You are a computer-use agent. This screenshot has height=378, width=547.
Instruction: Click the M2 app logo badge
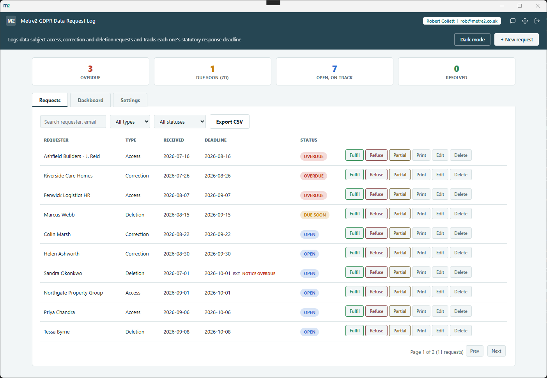coord(11,21)
